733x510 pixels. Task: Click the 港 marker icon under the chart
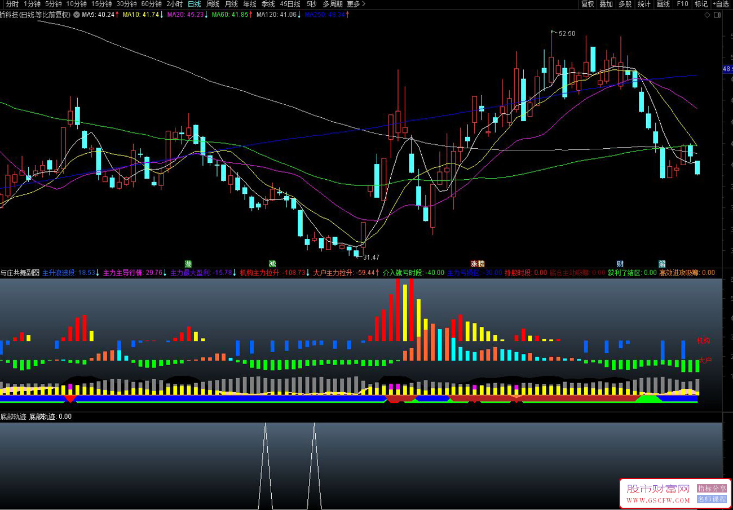pyautogui.click(x=188, y=263)
